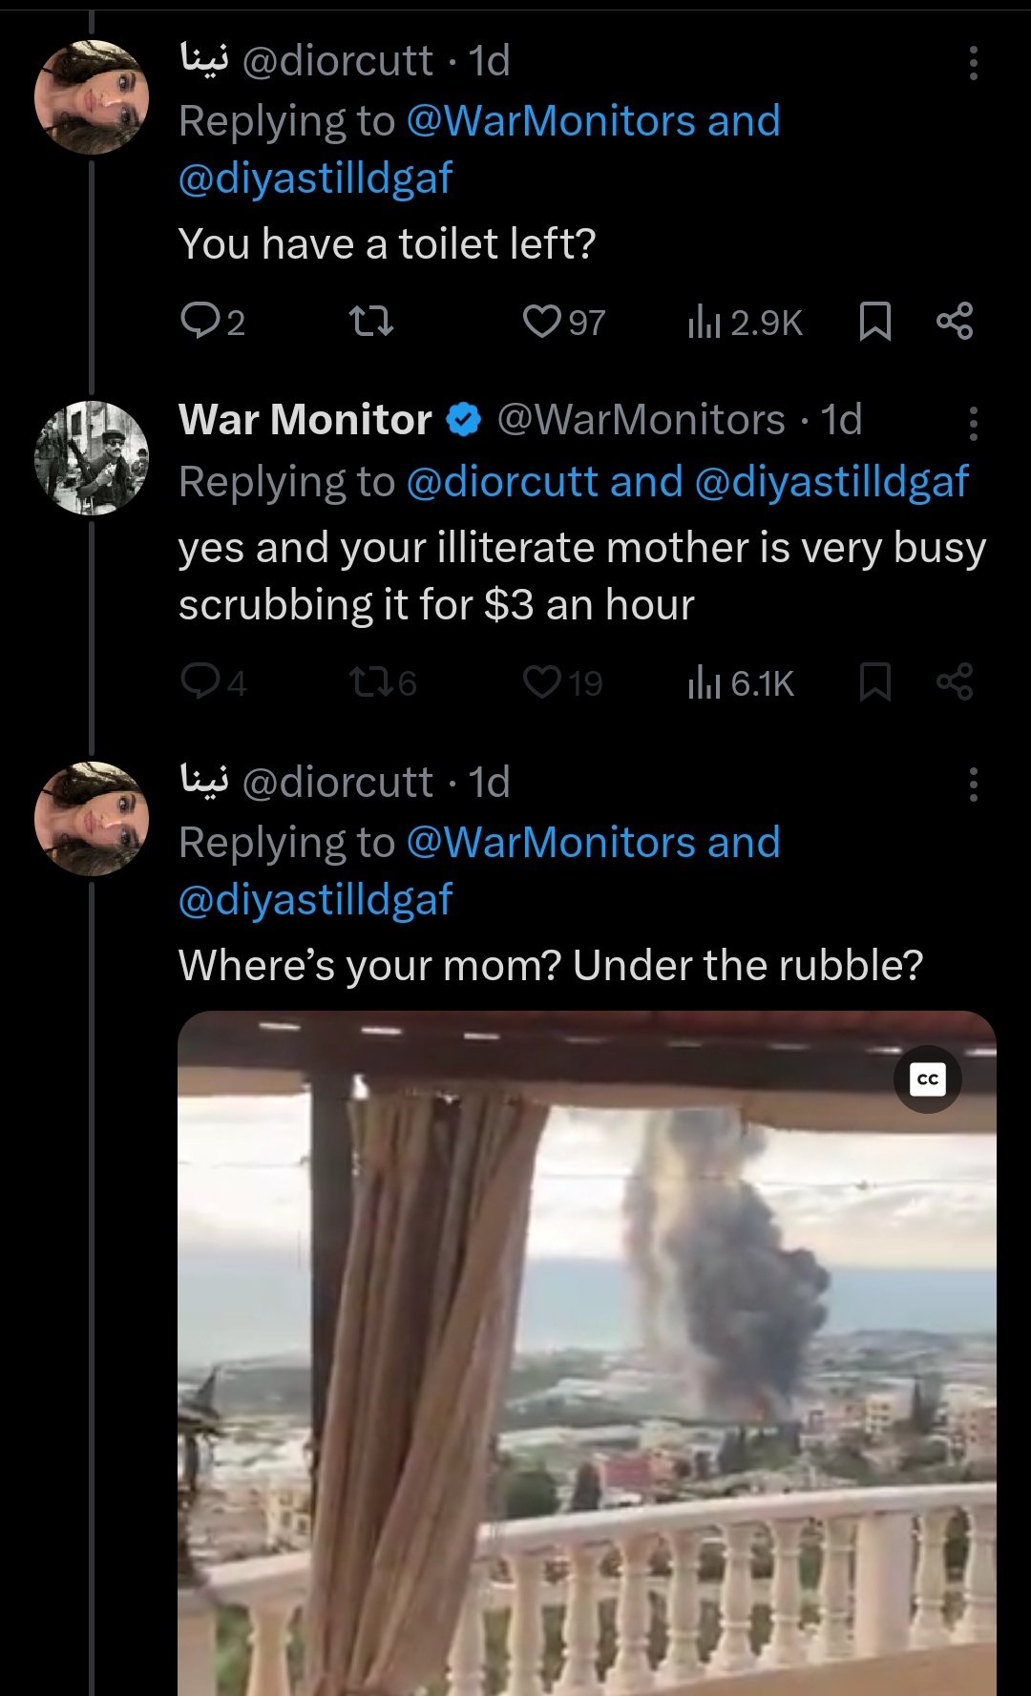Like the "You have a toilet left?" reply
Image resolution: width=1031 pixels, height=1696 pixels.
(x=542, y=322)
